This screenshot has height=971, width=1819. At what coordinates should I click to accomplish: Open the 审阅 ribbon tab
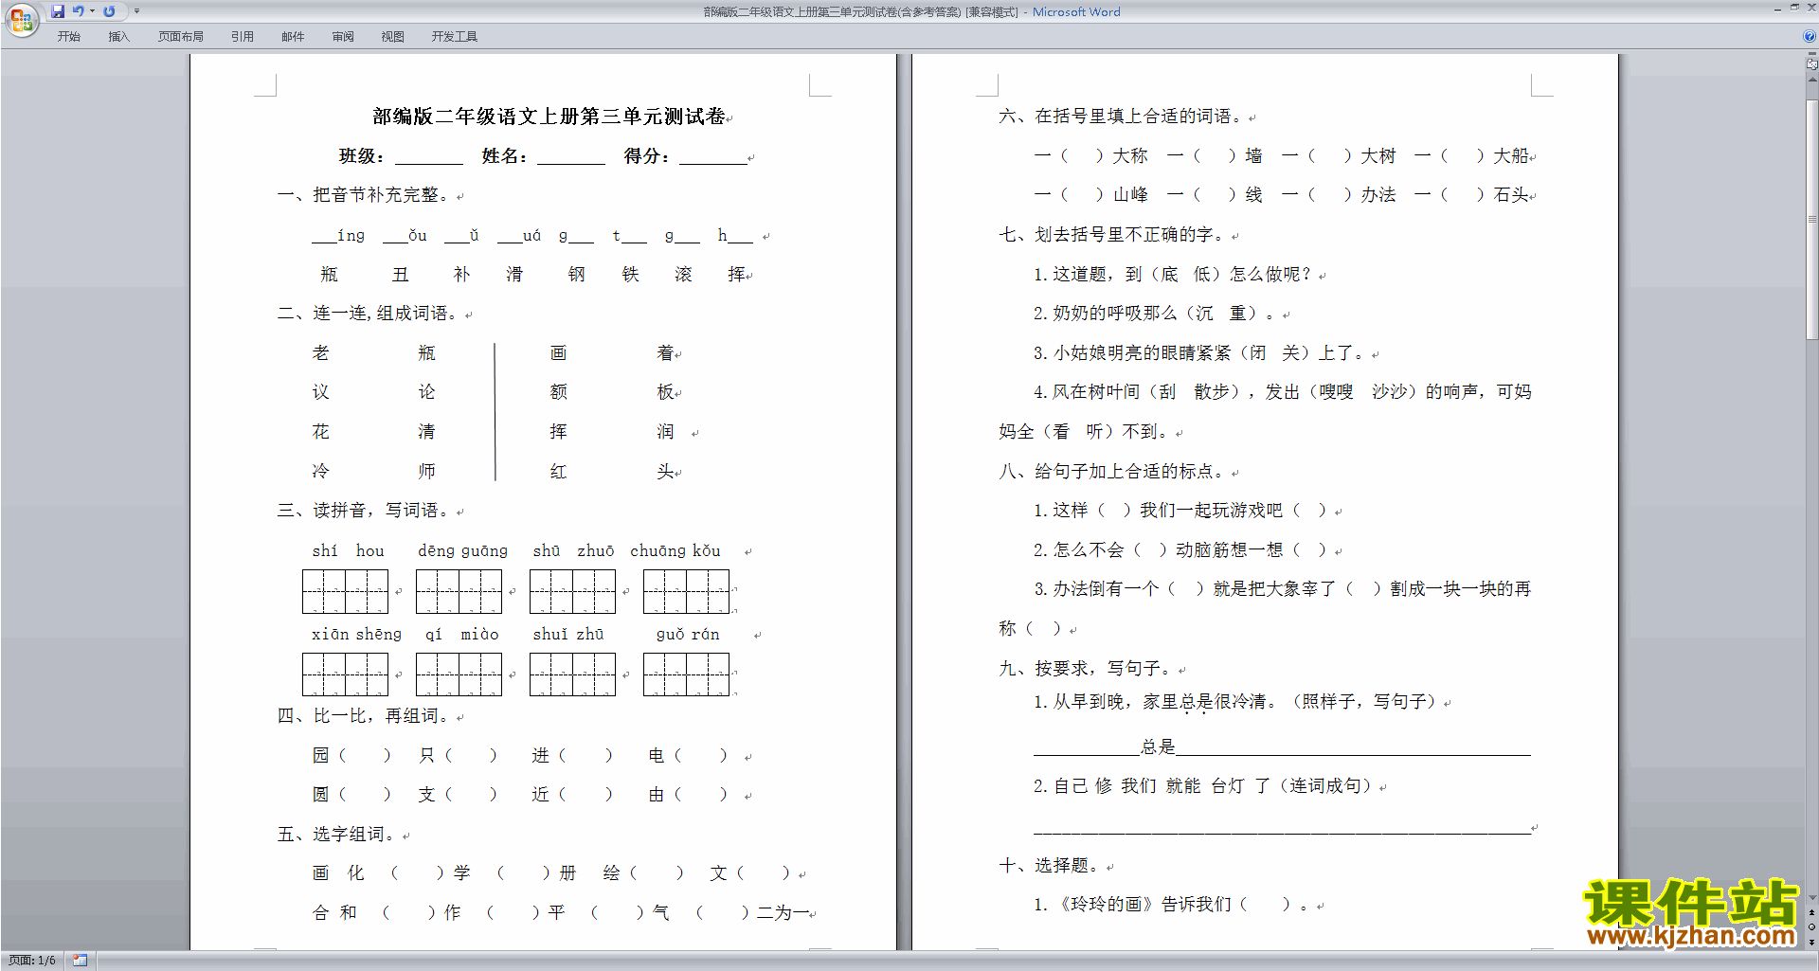343,37
